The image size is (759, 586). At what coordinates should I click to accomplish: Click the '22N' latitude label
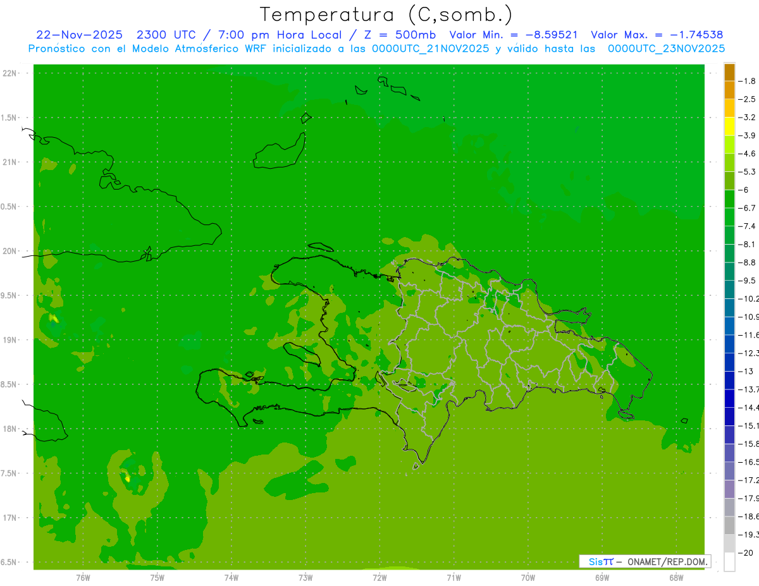tap(9, 73)
